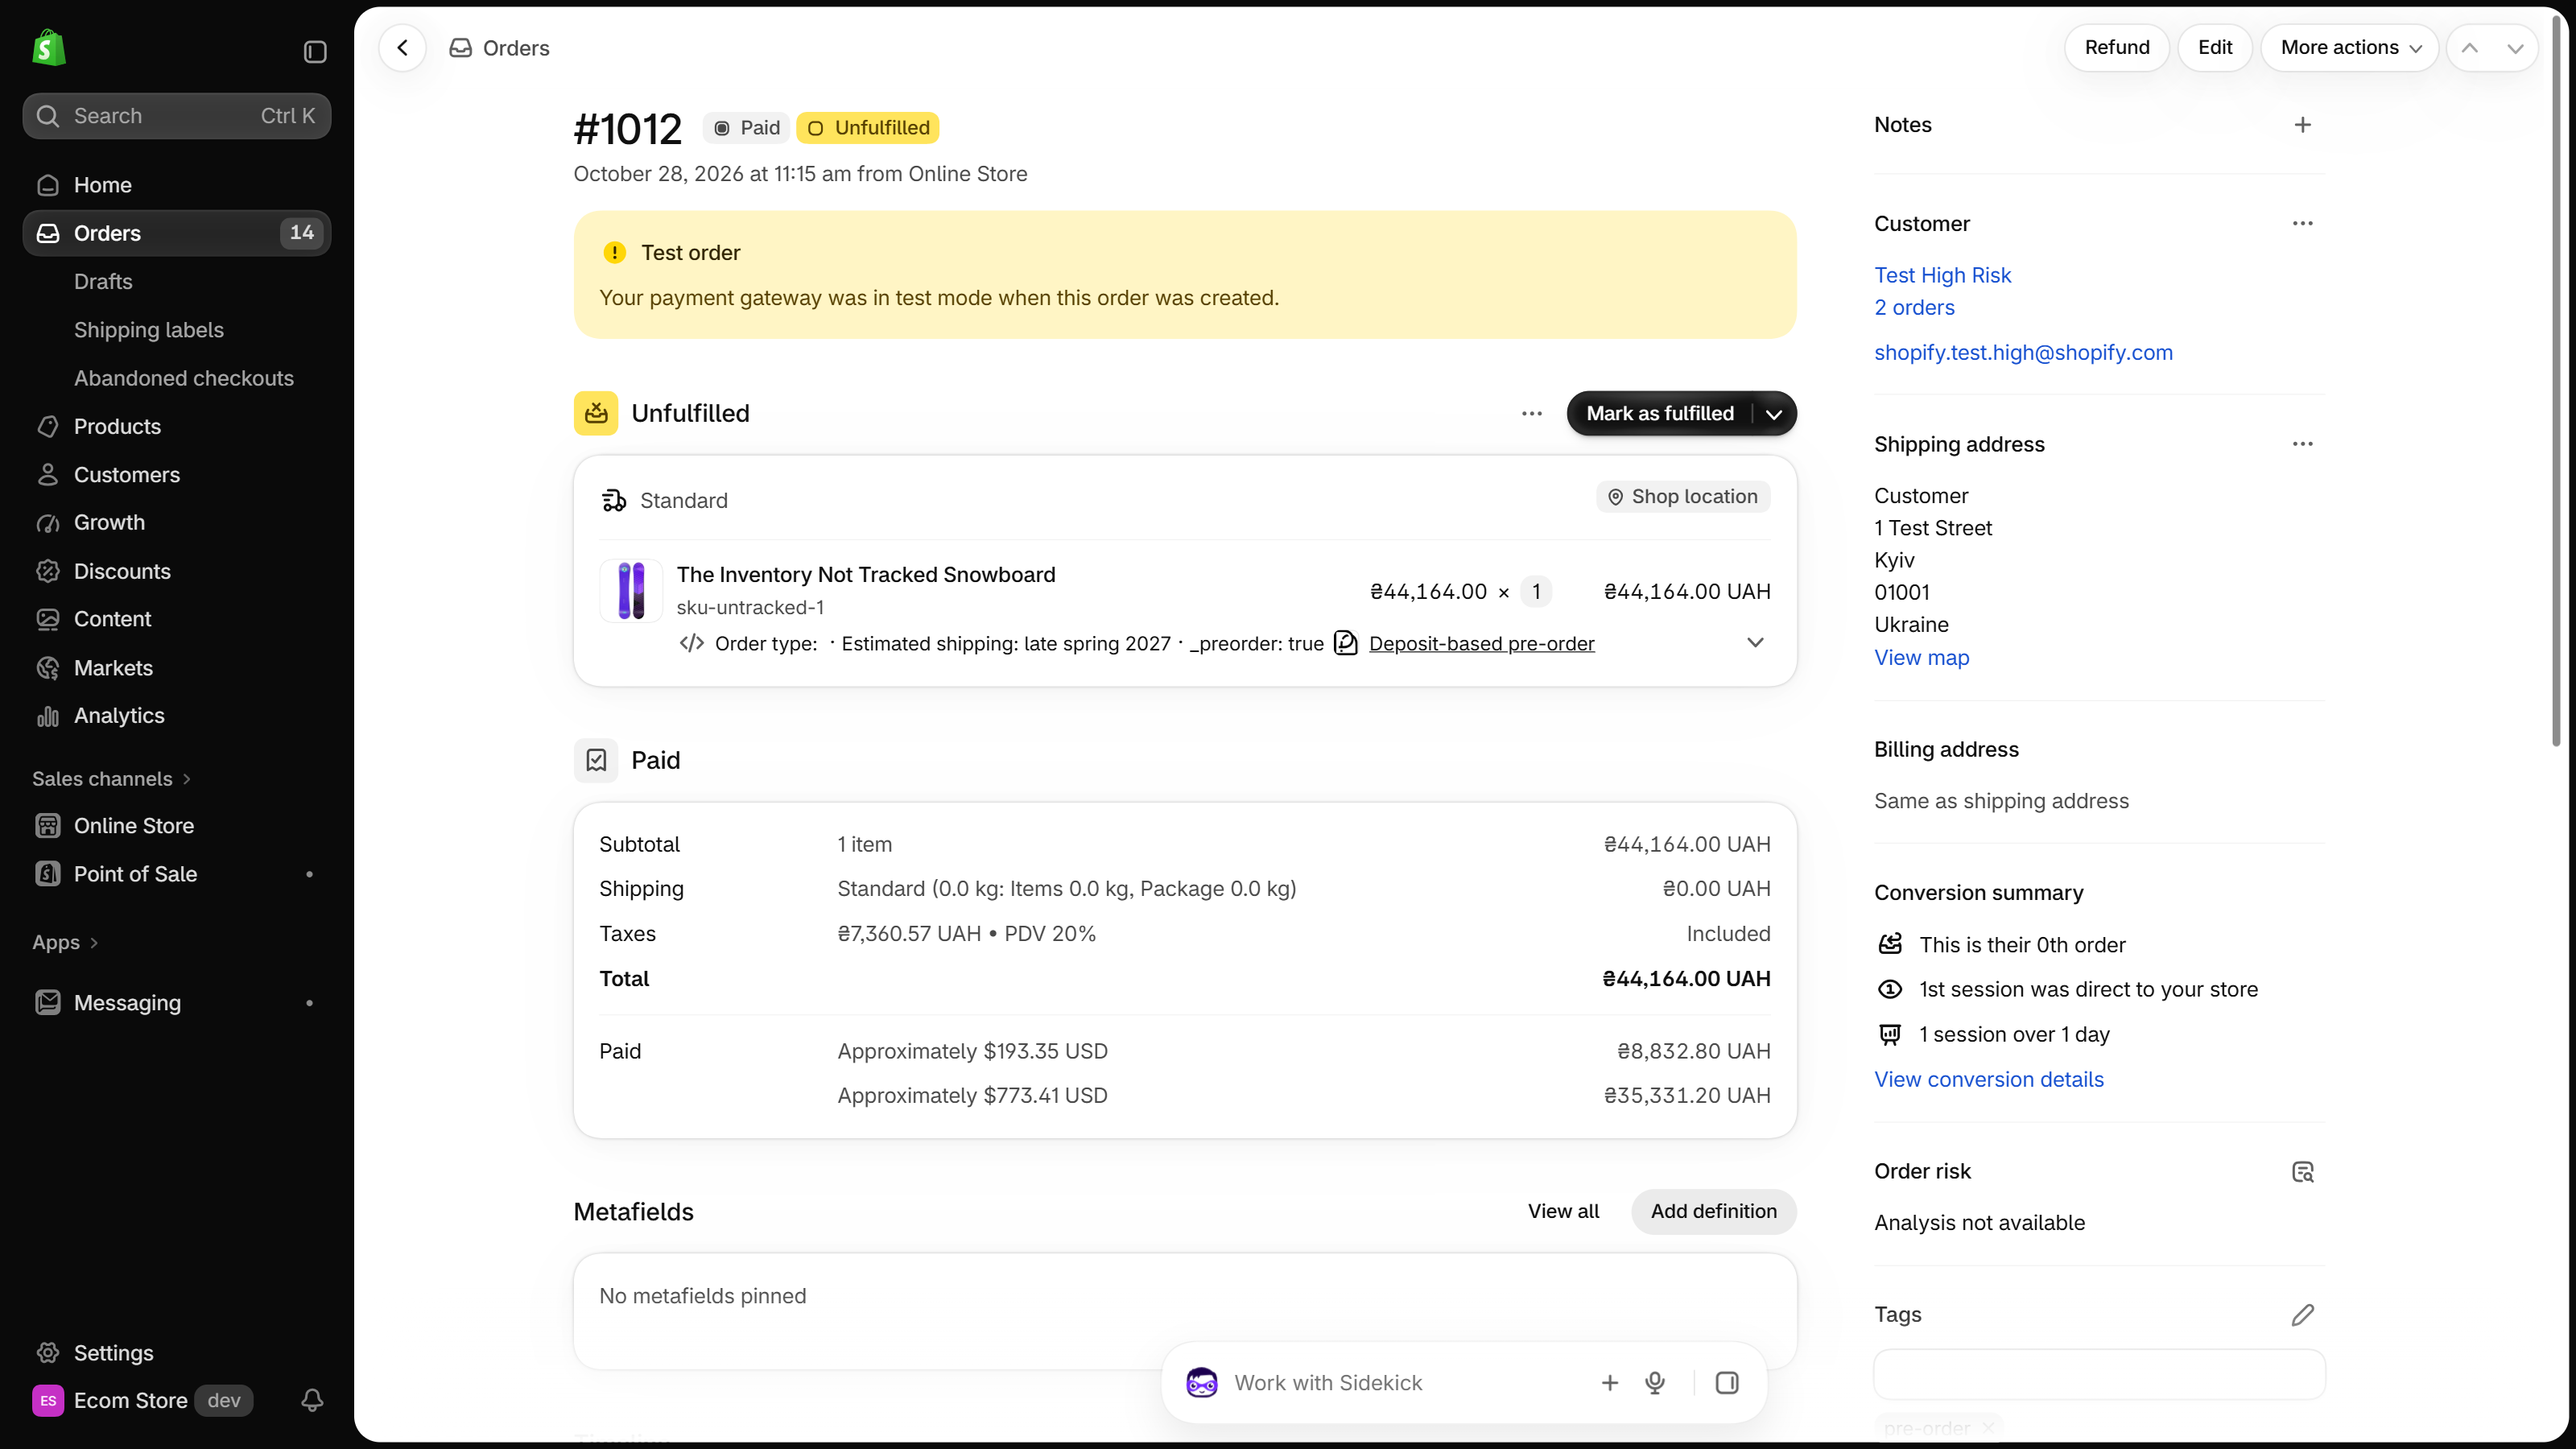Go back with the arrow button

(x=402, y=47)
